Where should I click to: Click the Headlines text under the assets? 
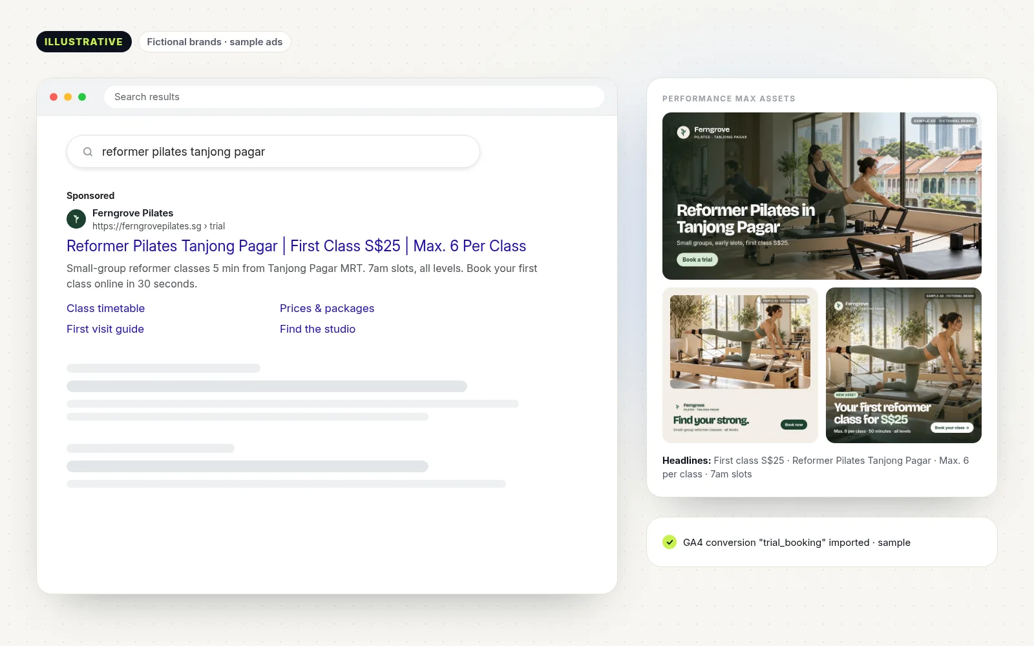pos(816,467)
